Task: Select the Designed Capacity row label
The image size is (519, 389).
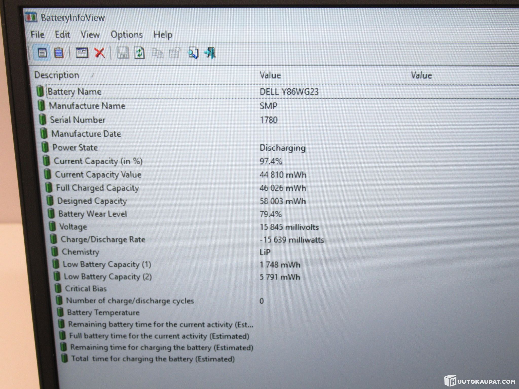Action: (92, 201)
